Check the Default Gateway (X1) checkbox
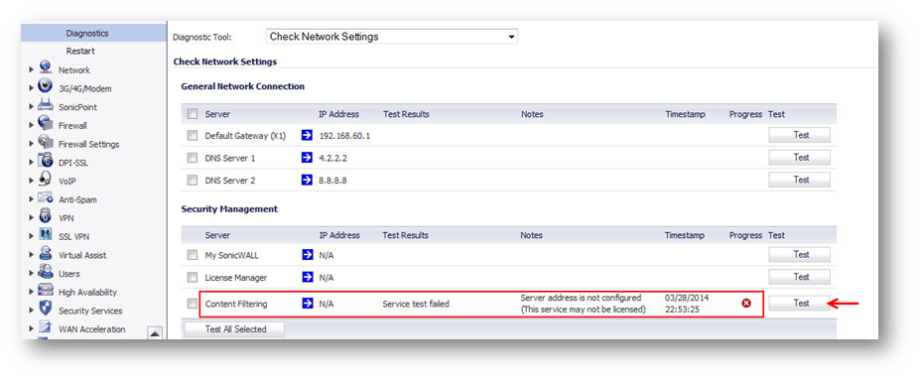This screenshot has height=381, width=920. (192, 135)
